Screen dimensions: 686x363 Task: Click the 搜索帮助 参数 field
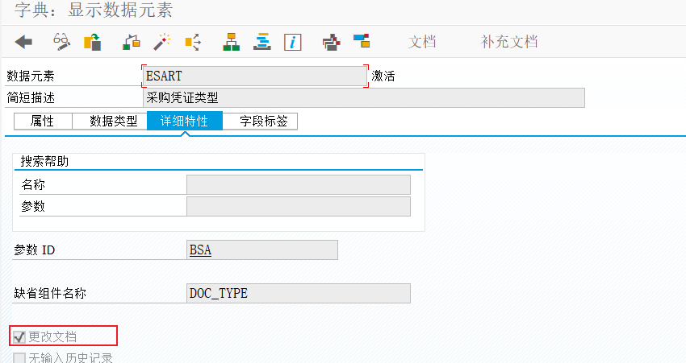pos(299,206)
